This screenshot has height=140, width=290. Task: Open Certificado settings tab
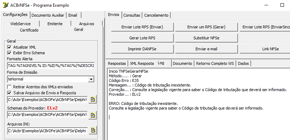29,30
